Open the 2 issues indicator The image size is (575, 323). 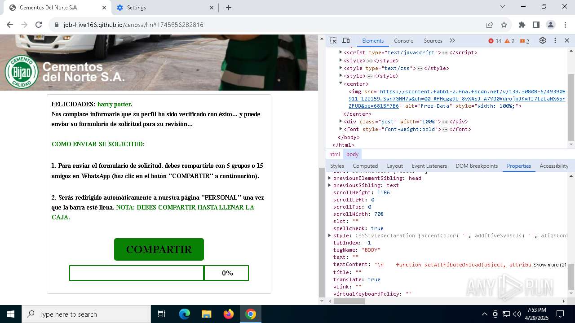[524, 41]
